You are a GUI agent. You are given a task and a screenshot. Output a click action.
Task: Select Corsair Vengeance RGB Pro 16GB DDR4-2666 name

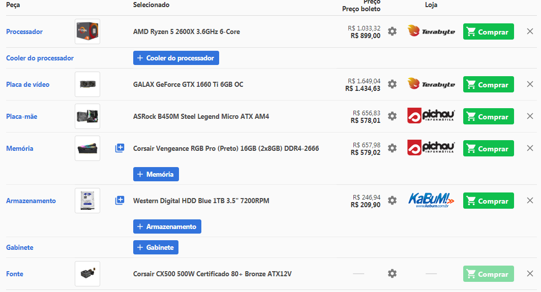click(x=226, y=148)
